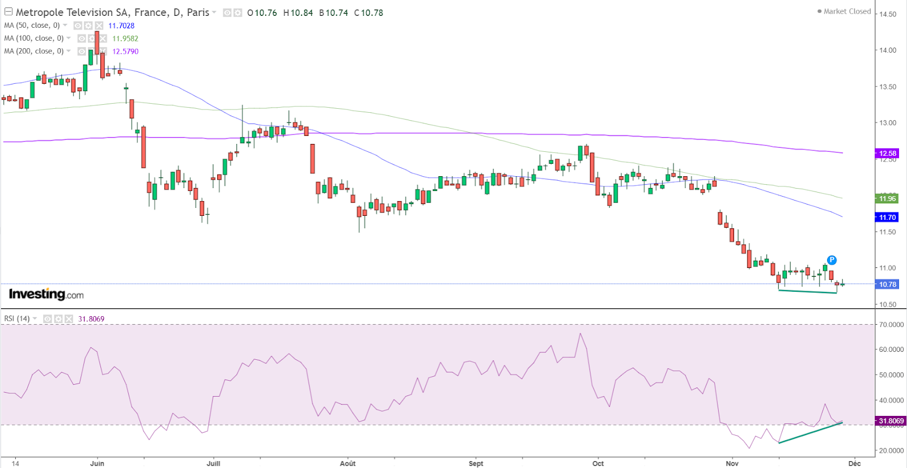Hide the MA (200) indicator with eye icon

coord(82,51)
